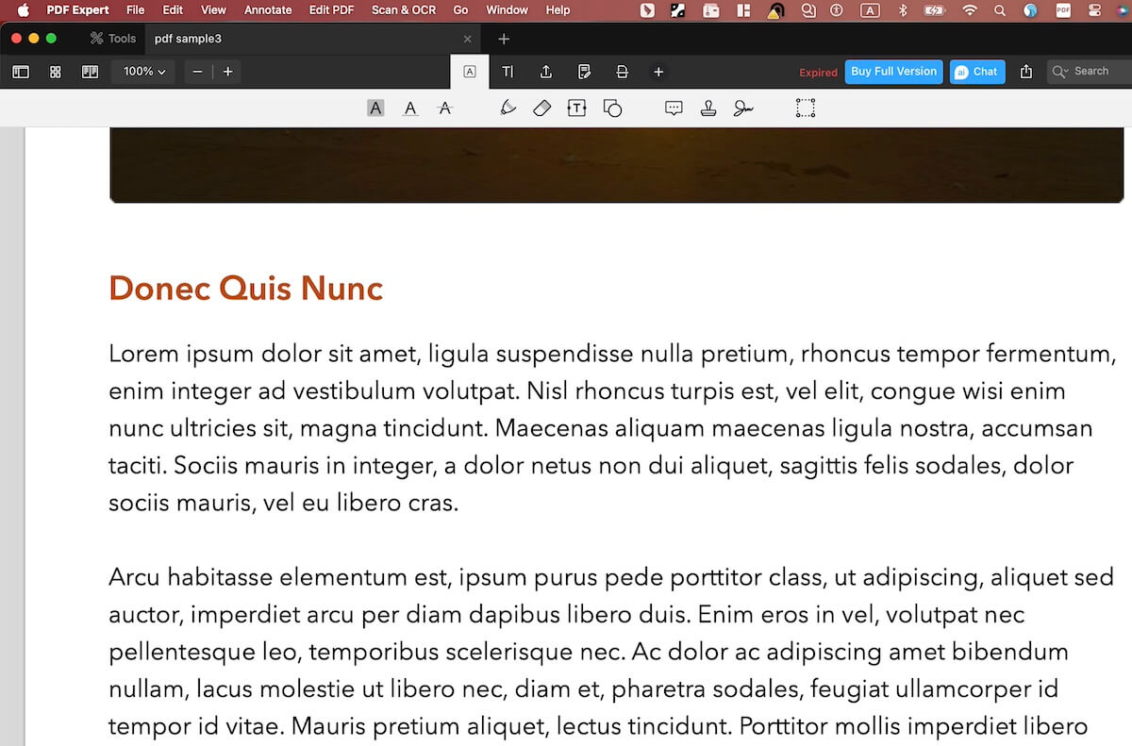
Task: Select the Stamp tool
Action: (707, 108)
